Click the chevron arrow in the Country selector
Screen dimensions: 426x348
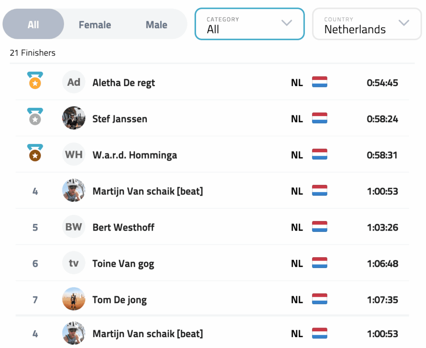point(404,23)
